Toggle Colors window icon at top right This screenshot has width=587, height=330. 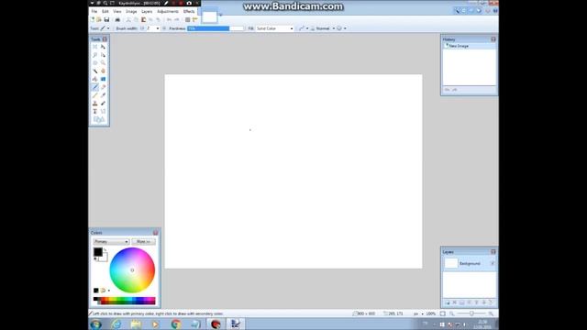coord(479,11)
